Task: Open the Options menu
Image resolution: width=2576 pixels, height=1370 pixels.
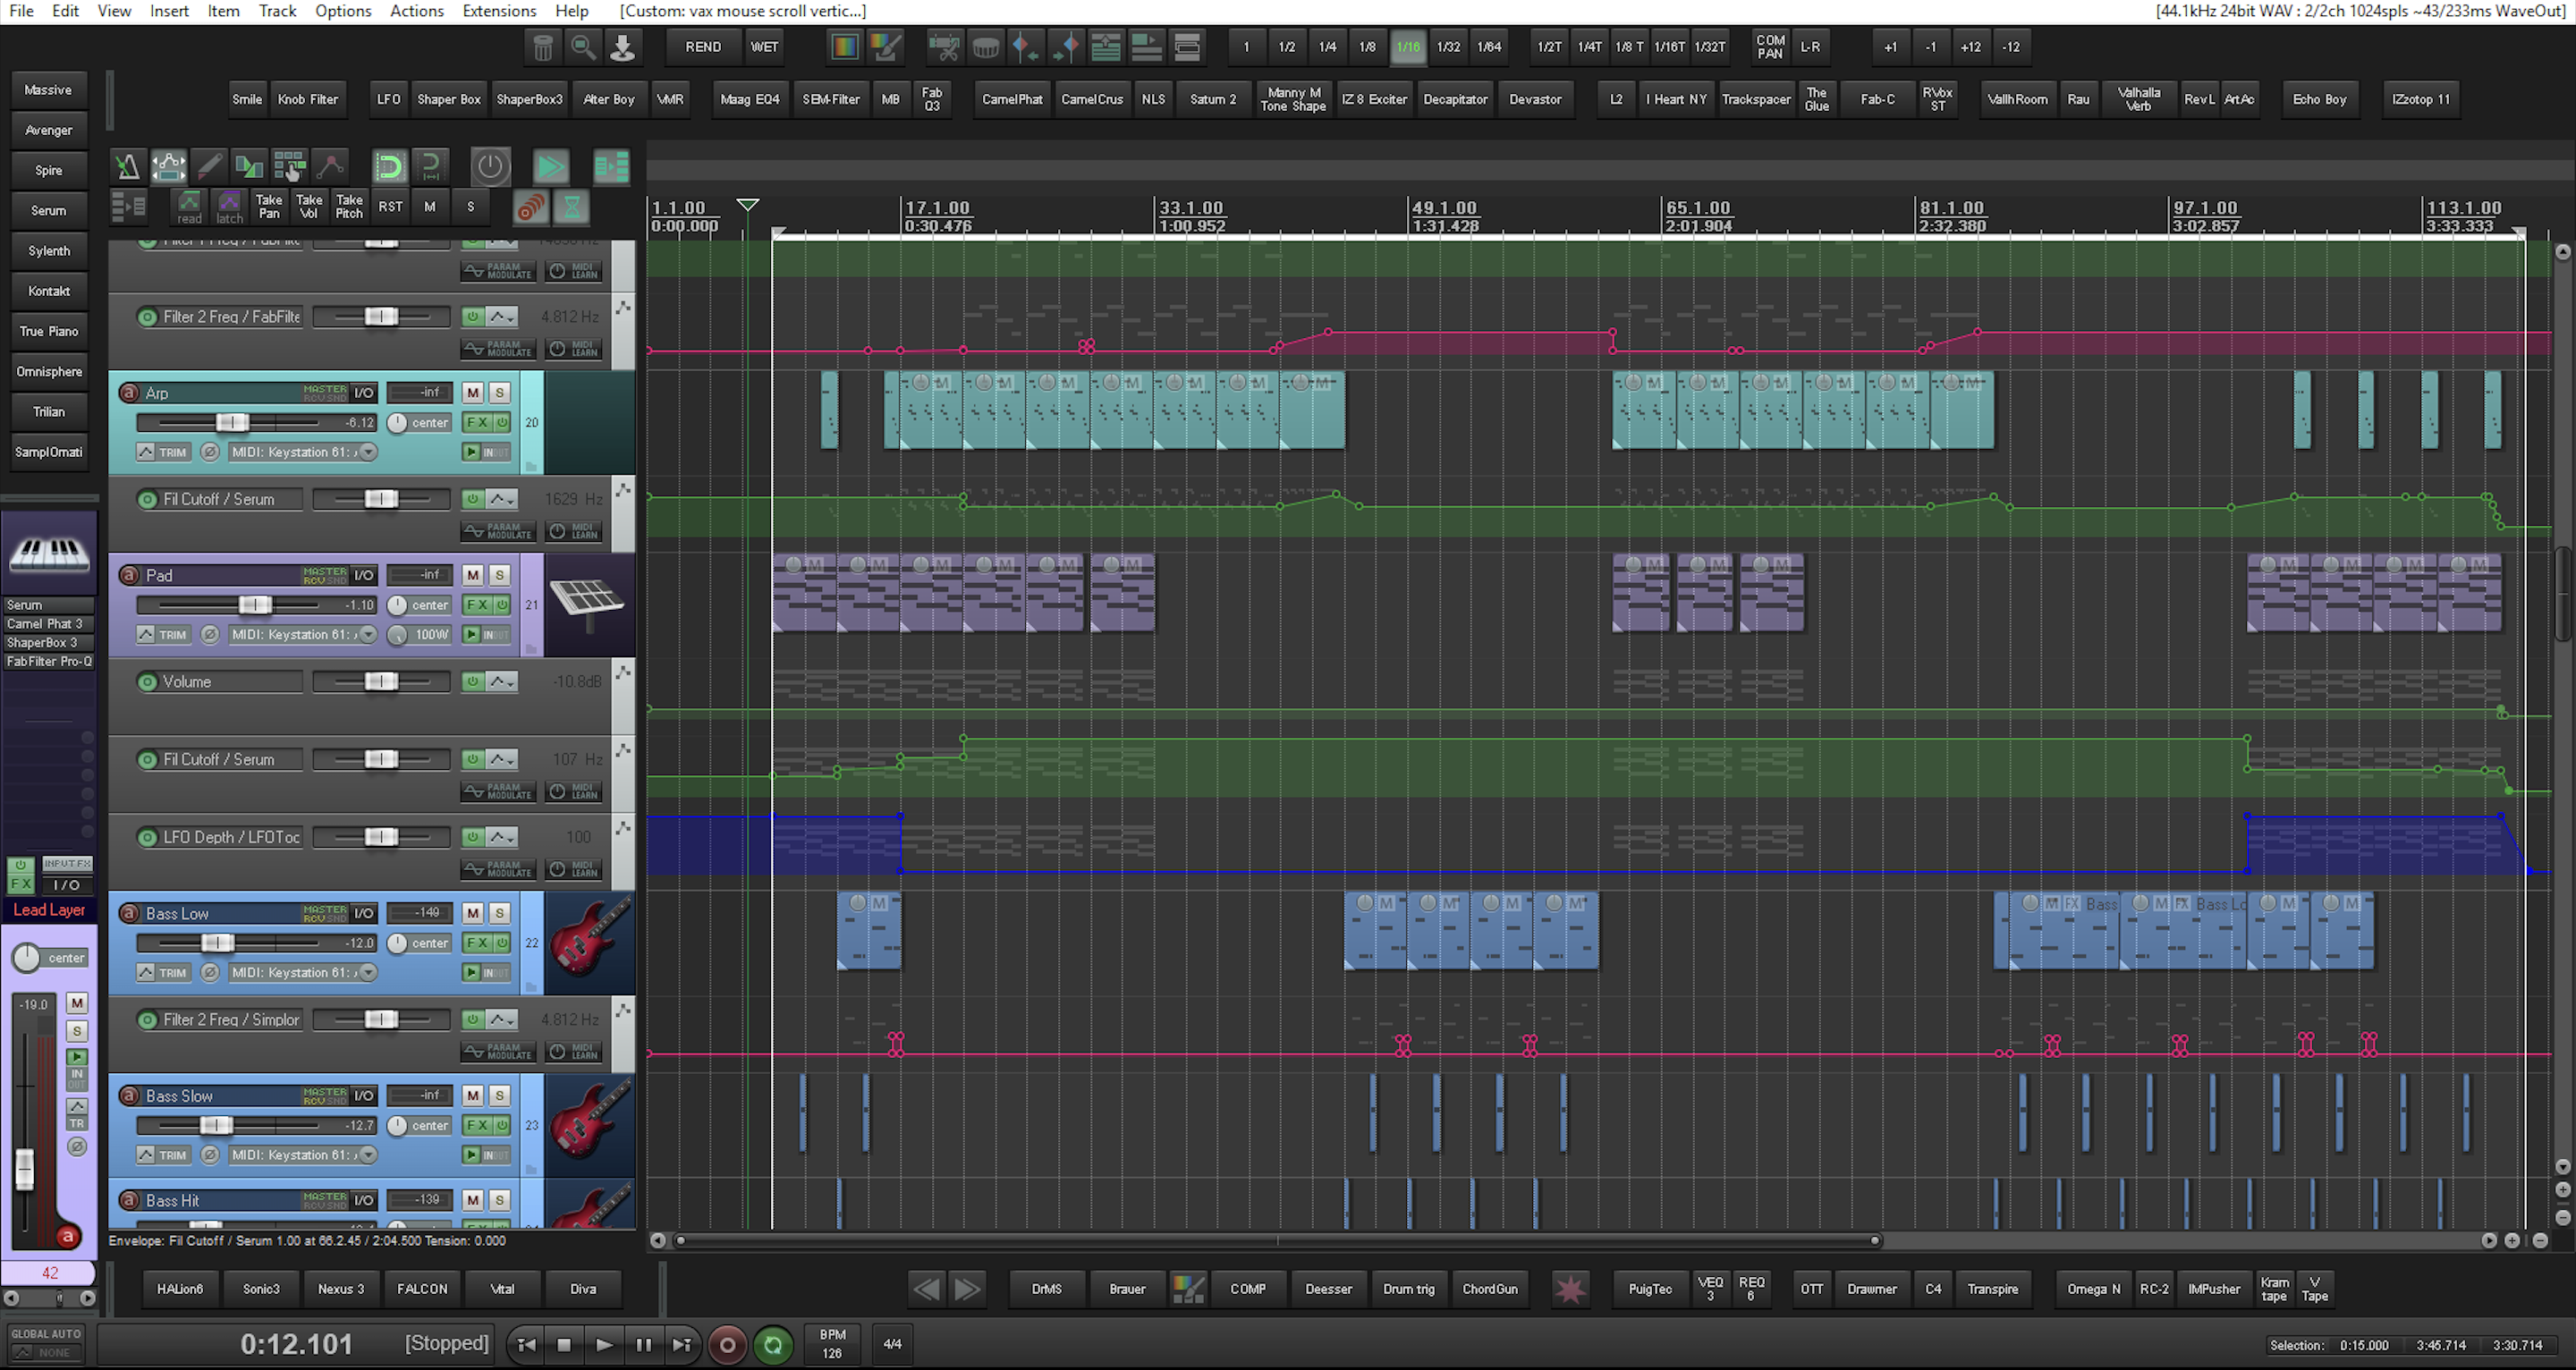Action: [343, 11]
